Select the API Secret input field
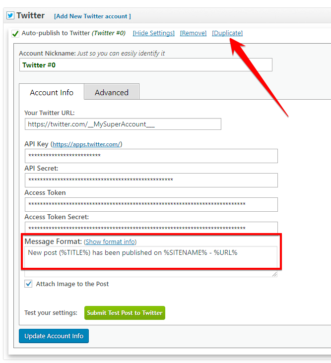This screenshot has width=331, height=363. pos(151,180)
